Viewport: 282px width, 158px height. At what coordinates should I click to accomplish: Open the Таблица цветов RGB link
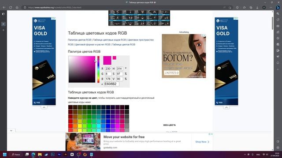[123, 44]
